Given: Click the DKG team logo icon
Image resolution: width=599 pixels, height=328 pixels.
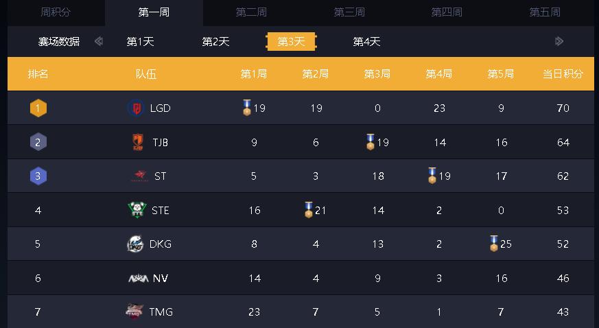Looking at the screenshot, I should click(x=135, y=244).
